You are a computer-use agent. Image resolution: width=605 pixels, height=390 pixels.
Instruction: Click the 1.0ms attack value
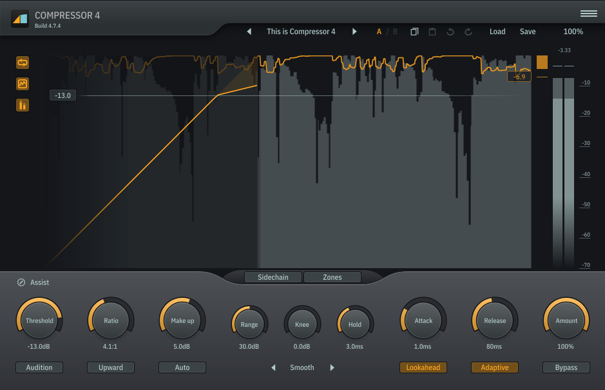(x=423, y=346)
